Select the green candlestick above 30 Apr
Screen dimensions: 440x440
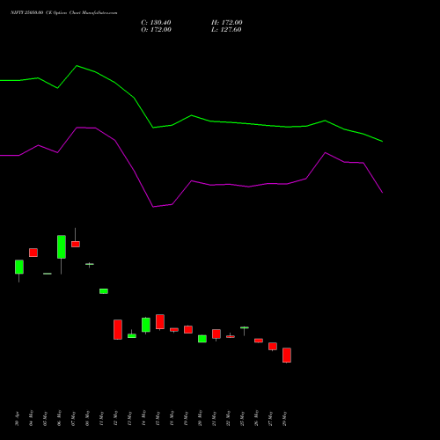[19, 267]
